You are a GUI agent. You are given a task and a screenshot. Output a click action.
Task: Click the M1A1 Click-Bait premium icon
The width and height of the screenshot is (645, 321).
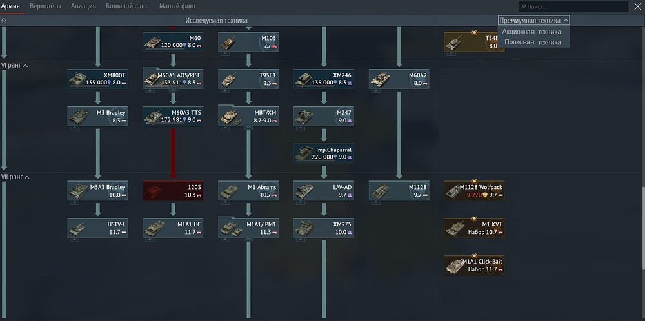click(455, 266)
